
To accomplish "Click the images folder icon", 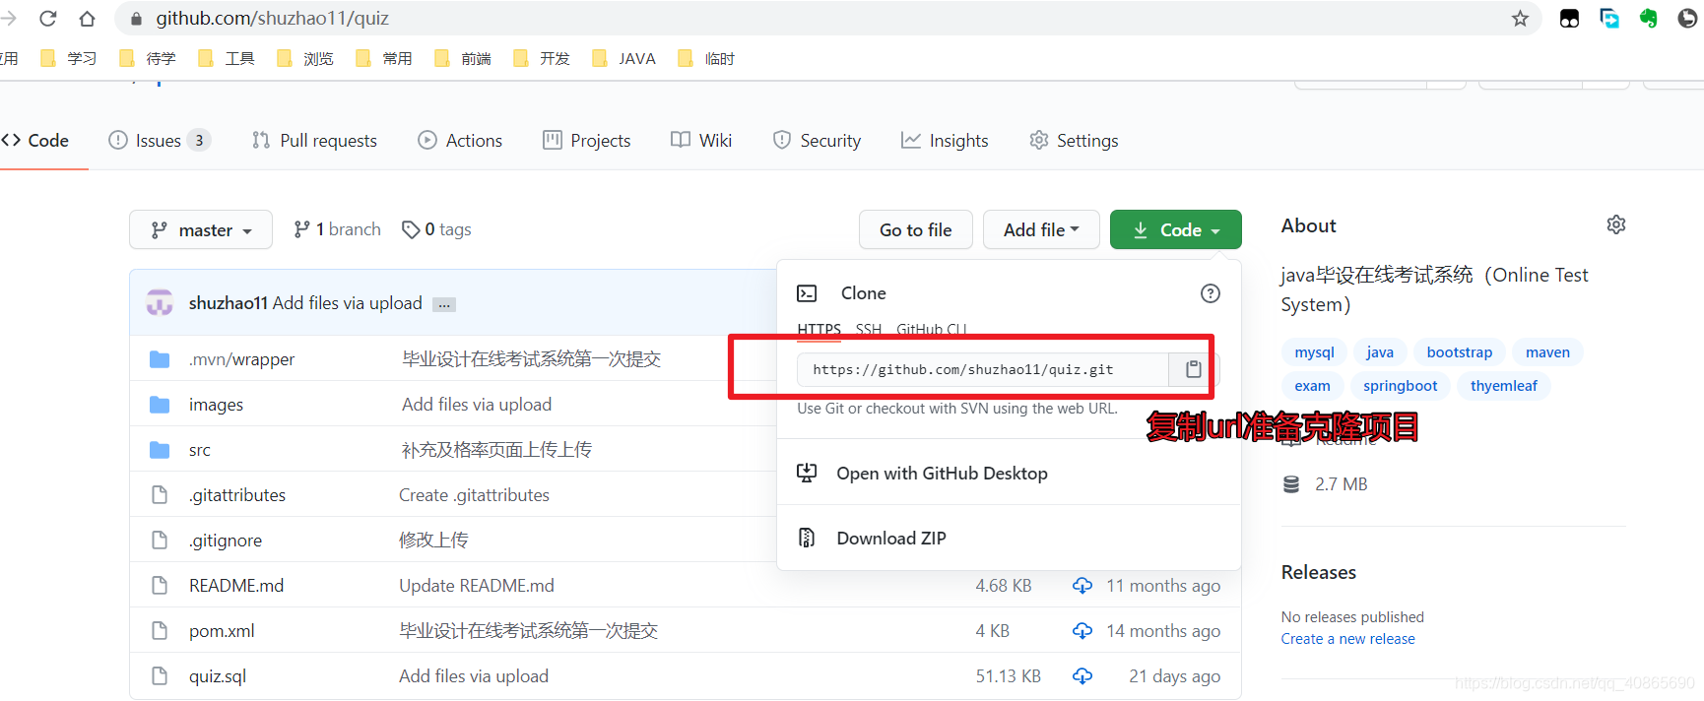I will point(160,405).
